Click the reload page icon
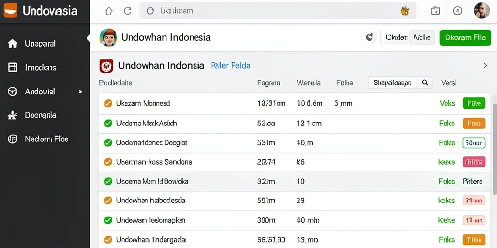The image size is (497, 248). (x=128, y=11)
